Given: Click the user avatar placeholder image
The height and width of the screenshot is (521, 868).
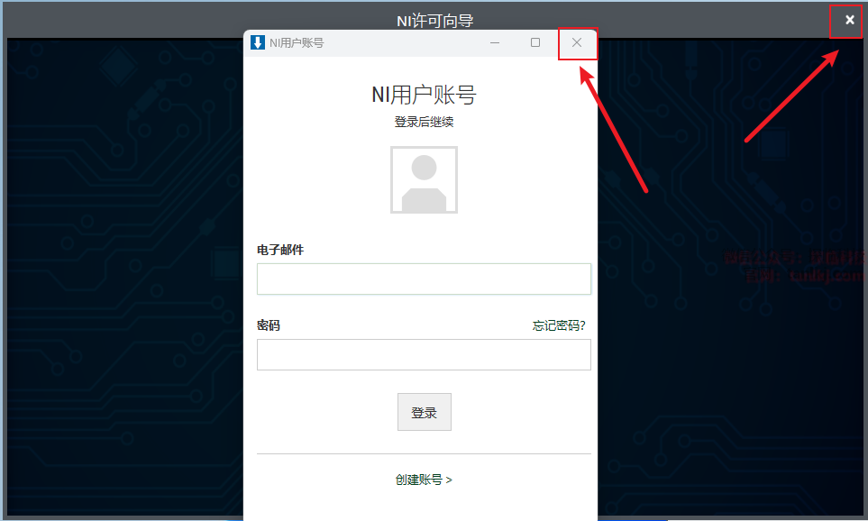Looking at the screenshot, I should pyautogui.click(x=424, y=180).
